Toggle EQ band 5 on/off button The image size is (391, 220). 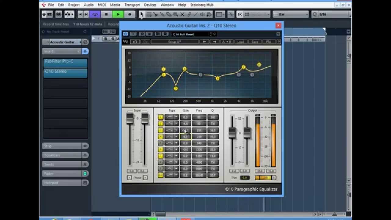[x=160, y=143]
